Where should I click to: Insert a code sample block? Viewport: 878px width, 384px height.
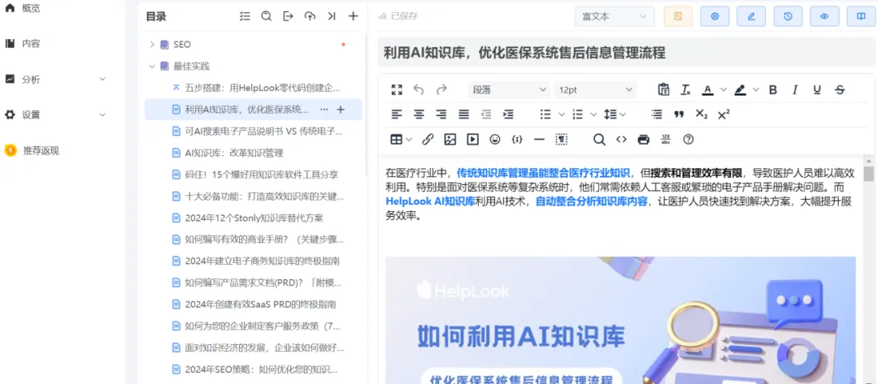pyautogui.click(x=517, y=140)
